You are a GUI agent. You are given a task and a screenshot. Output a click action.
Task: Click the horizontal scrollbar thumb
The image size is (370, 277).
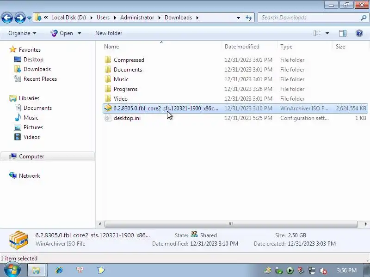click(x=231, y=224)
